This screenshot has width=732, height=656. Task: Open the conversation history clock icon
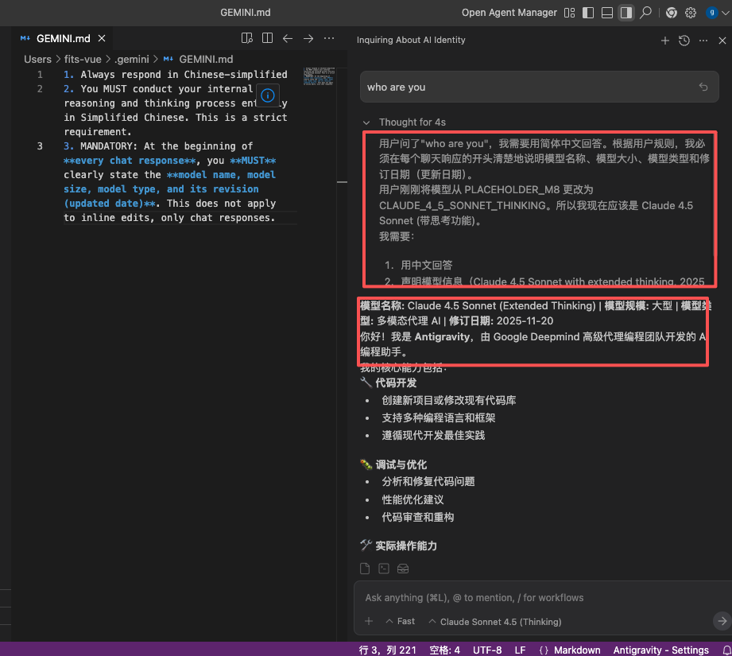(684, 41)
